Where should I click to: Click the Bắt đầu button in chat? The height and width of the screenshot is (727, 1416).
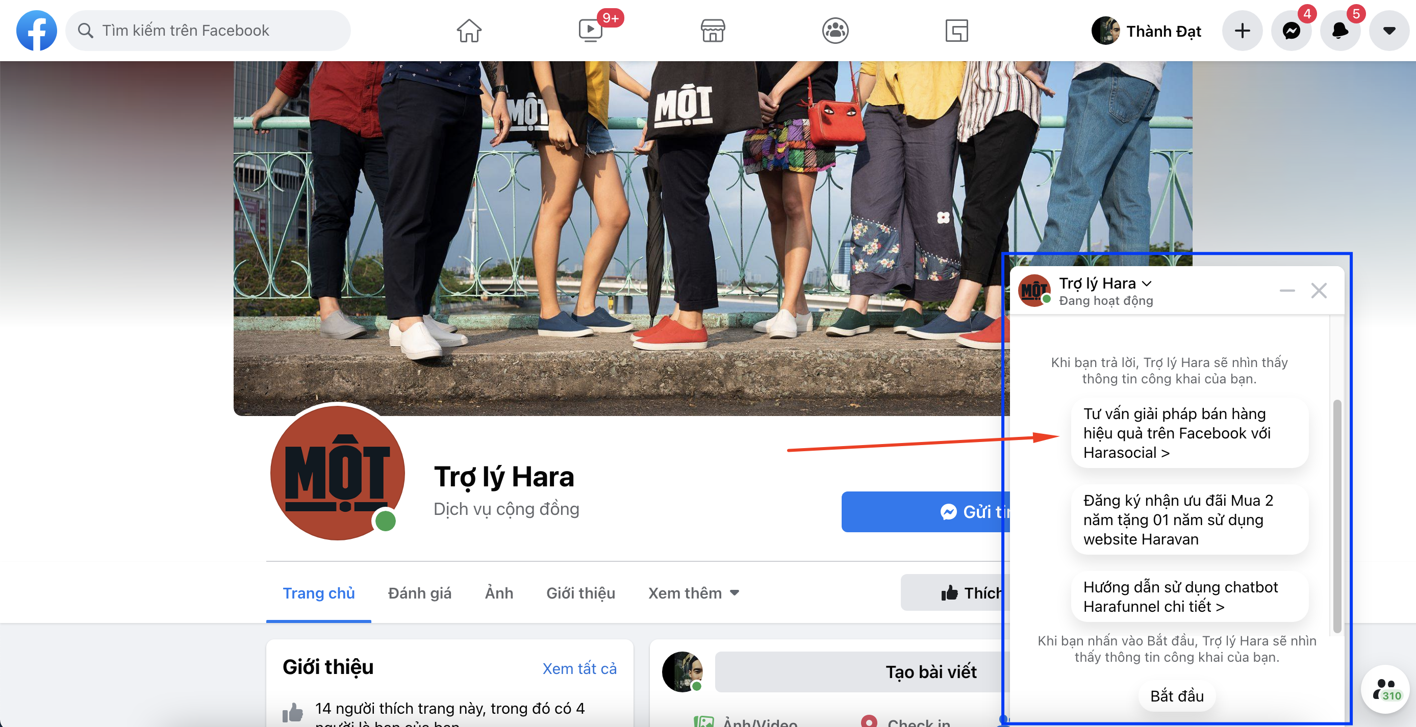(1176, 696)
